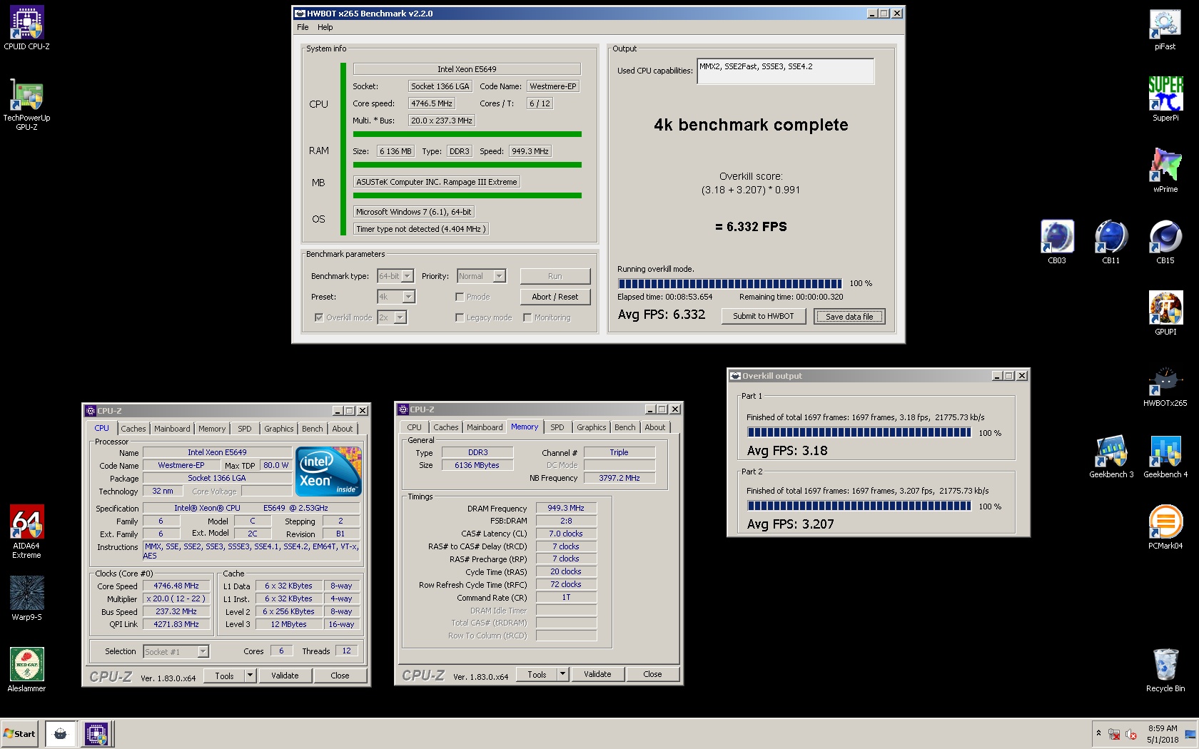Expand Tools arrow in left CPU-Z window
The image size is (1199, 749).
click(250, 676)
